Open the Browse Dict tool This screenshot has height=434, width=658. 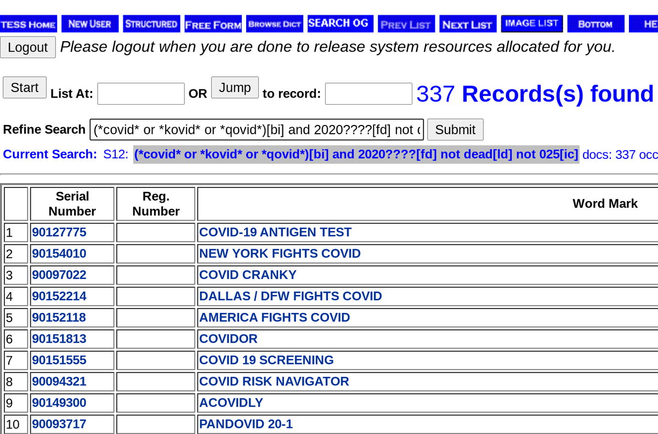click(x=274, y=23)
